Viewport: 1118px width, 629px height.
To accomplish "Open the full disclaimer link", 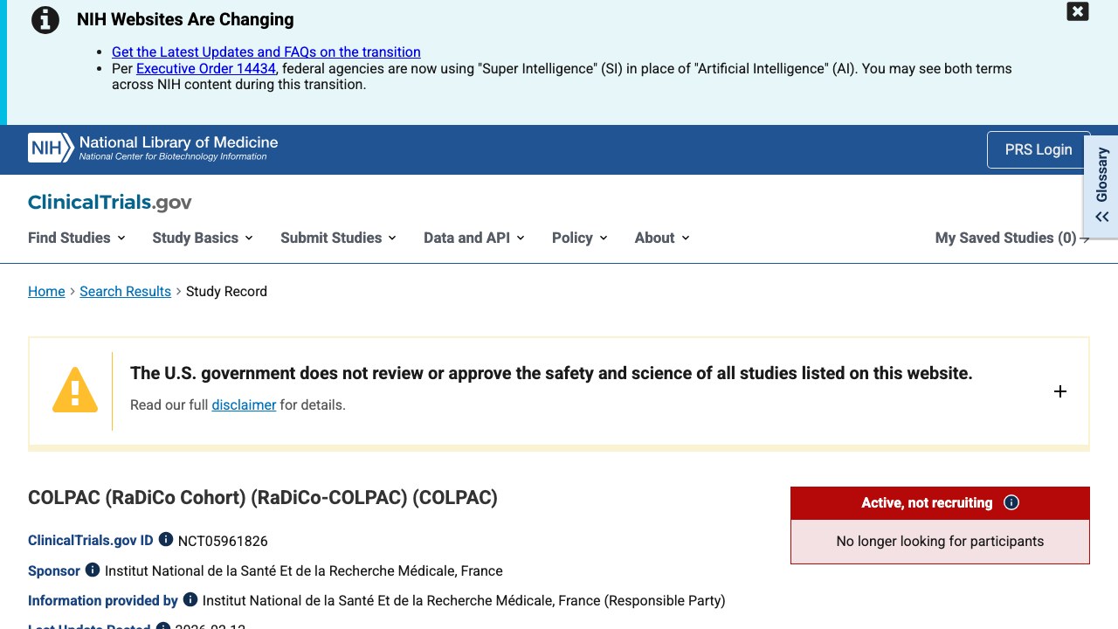I will [244, 404].
